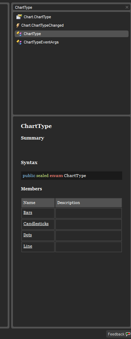131x339 pixels.
Task: Open the Dots member link
Action: click(x=28, y=235)
